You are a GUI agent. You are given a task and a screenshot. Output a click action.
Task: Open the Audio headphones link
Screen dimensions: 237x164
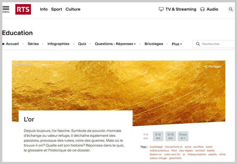click(209, 9)
